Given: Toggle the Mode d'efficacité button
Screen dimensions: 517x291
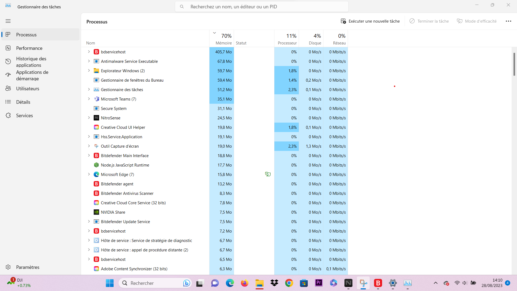Looking at the screenshot, I should (477, 21).
